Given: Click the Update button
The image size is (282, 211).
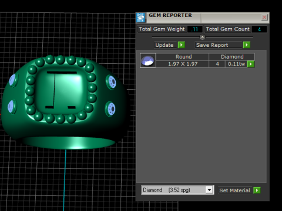Looking at the screenshot, I should 166,45.
